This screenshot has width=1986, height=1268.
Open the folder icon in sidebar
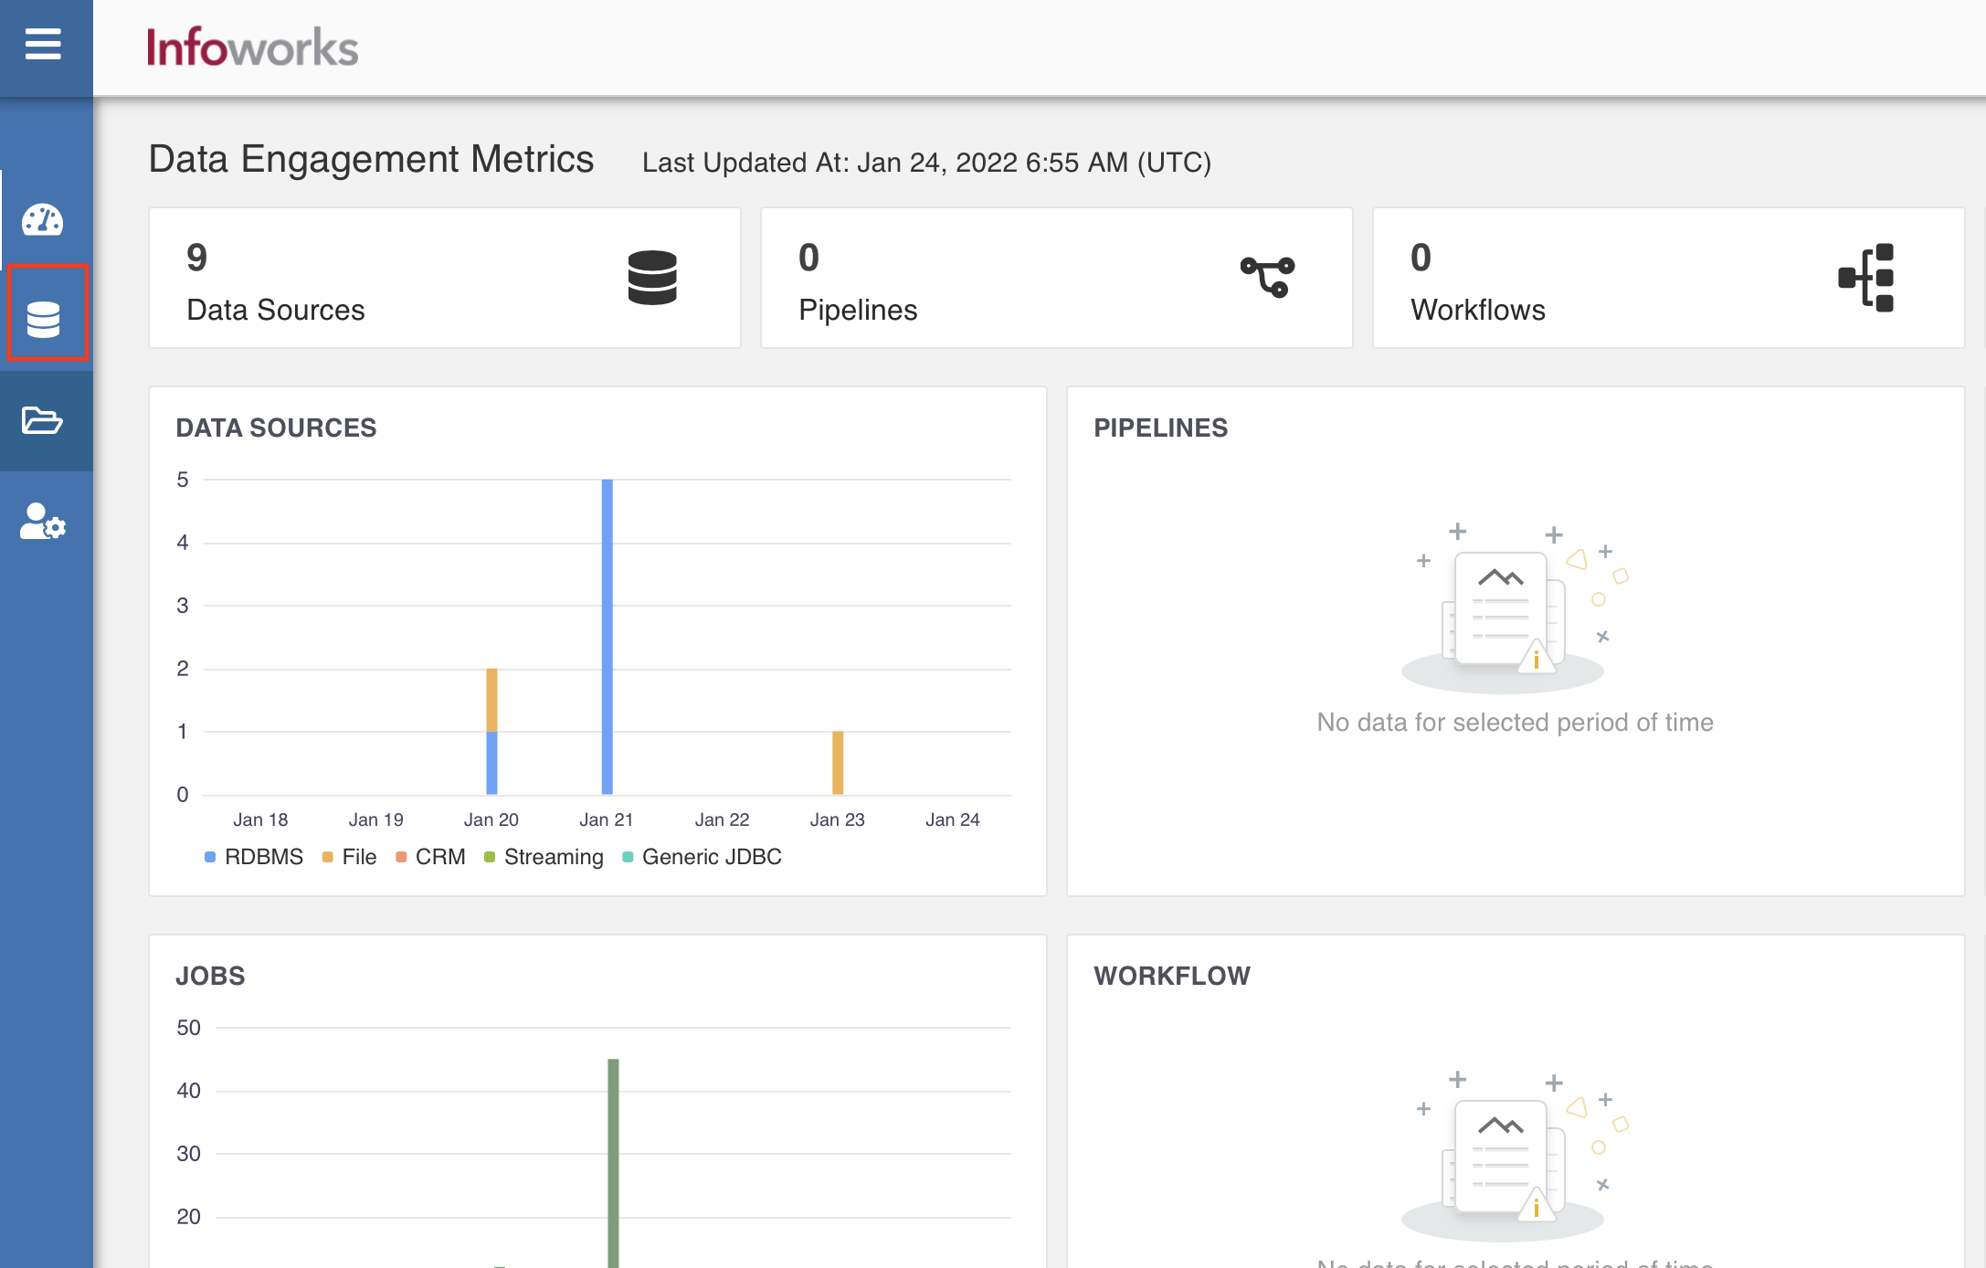[42, 420]
